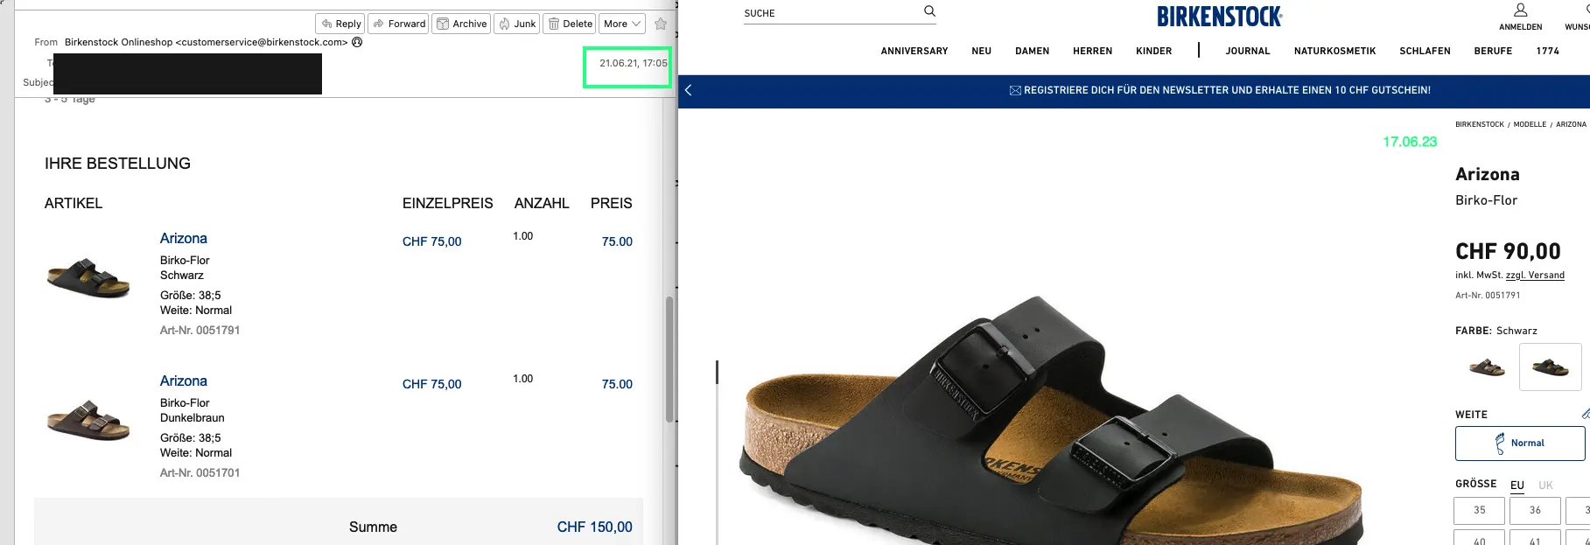Go to Modelle breadcrumb link

1530,124
